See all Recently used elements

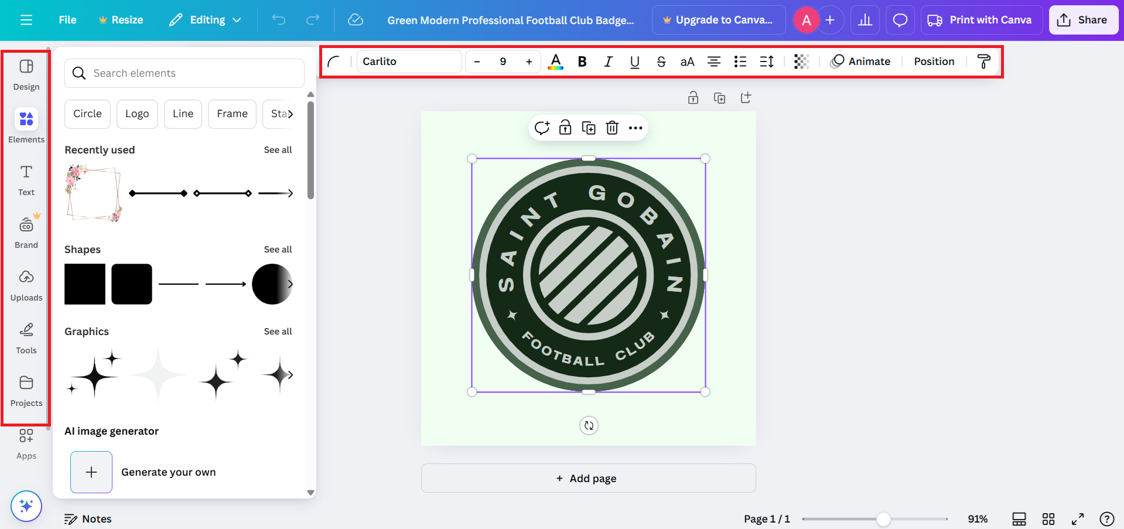[278, 150]
